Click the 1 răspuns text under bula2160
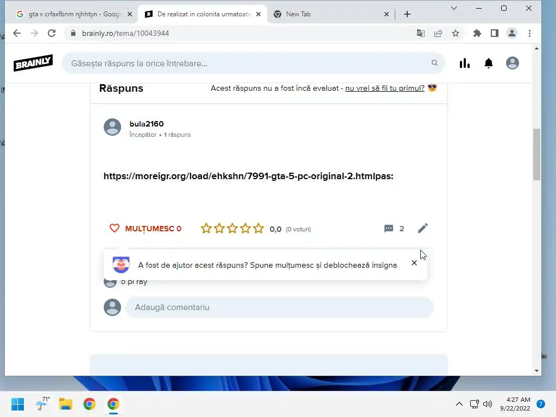This screenshot has width=556, height=417. pyautogui.click(x=178, y=135)
